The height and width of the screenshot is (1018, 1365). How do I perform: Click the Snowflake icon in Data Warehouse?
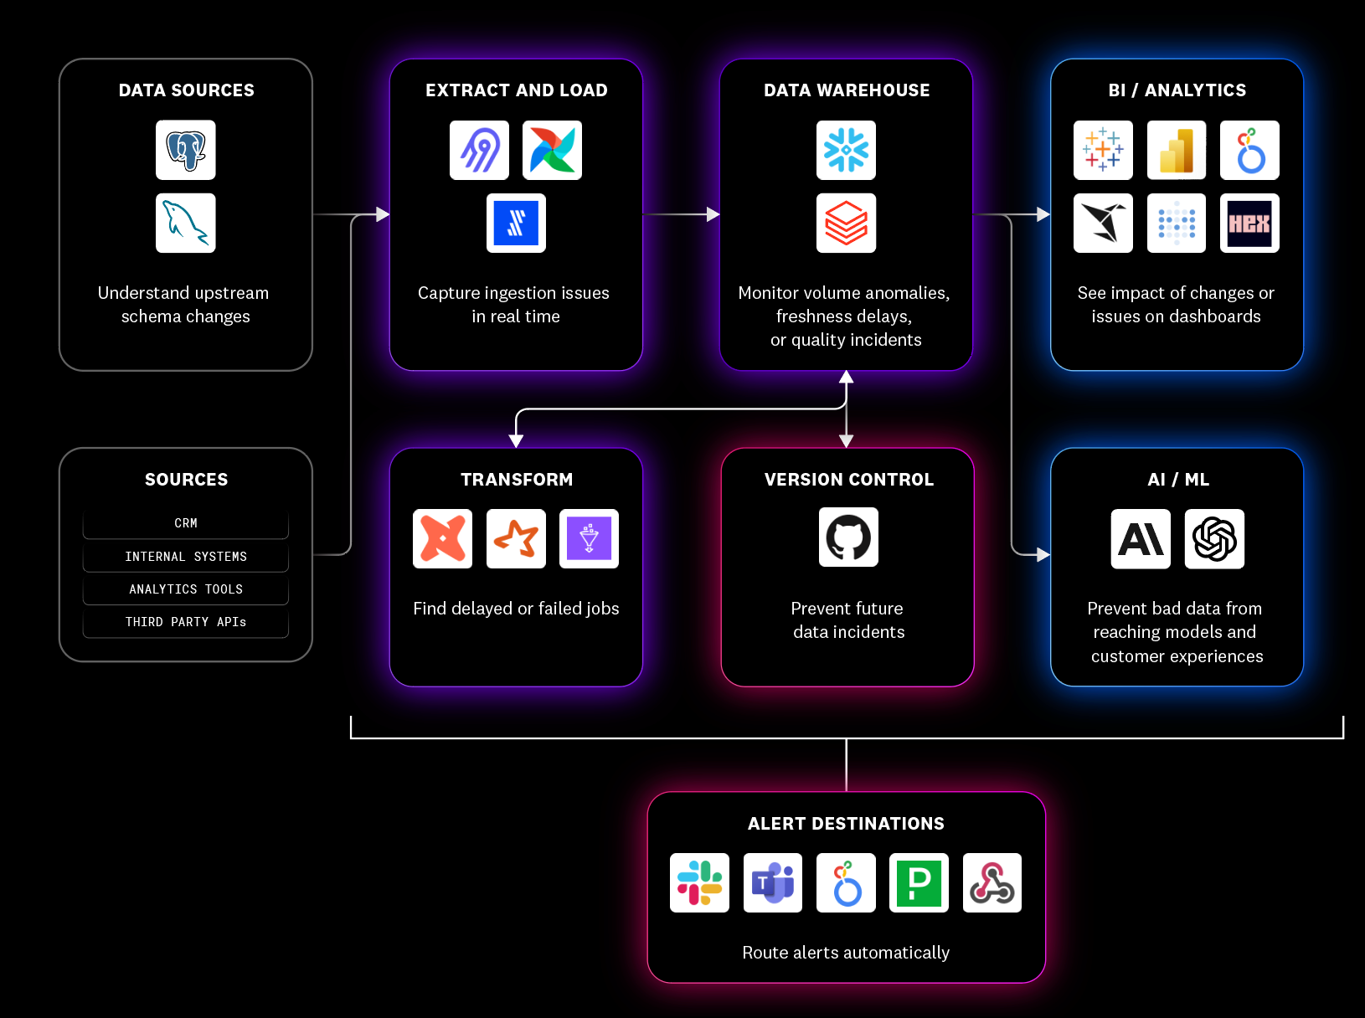pyautogui.click(x=846, y=150)
